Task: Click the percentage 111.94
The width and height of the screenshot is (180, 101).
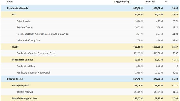Action: (x=175, y=34)
